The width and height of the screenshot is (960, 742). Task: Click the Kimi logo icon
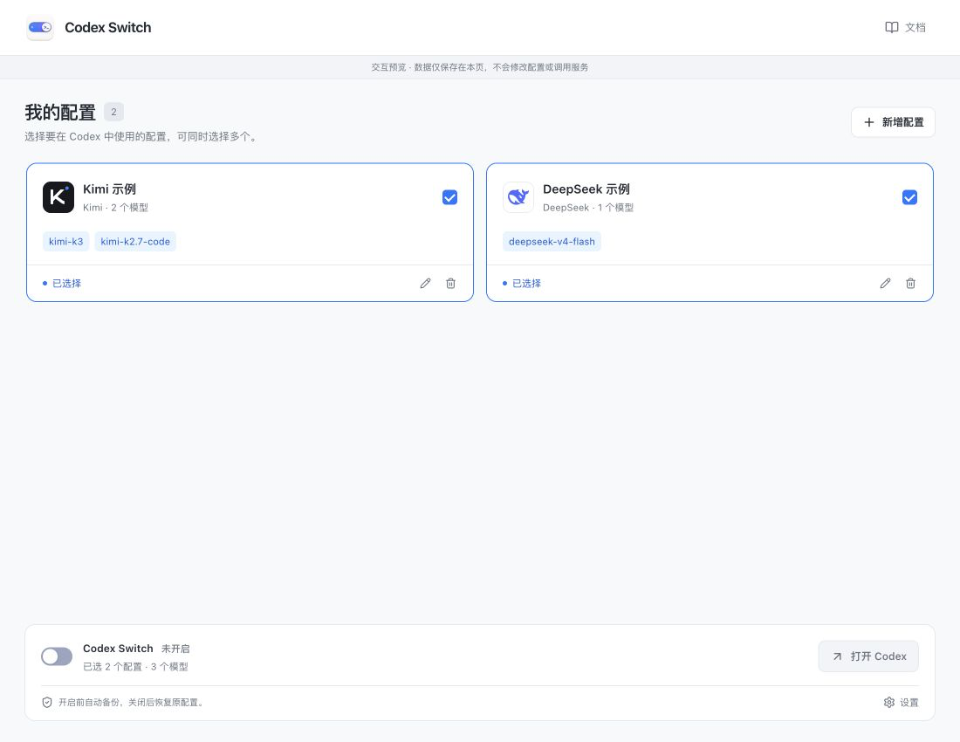pyautogui.click(x=58, y=197)
